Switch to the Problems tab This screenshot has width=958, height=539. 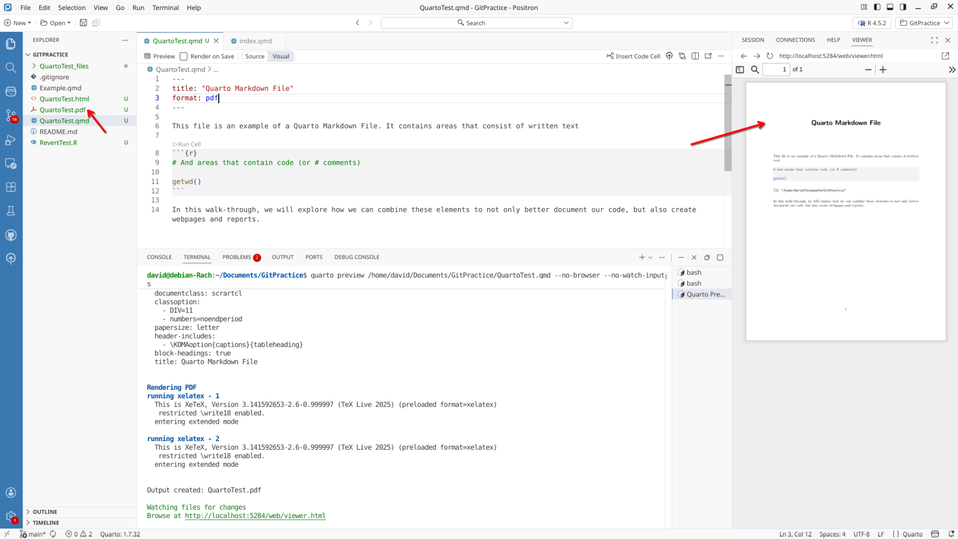pyautogui.click(x=237, y=257)
